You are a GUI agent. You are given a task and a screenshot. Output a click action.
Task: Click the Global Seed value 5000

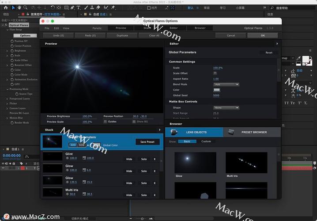(216, 95)
